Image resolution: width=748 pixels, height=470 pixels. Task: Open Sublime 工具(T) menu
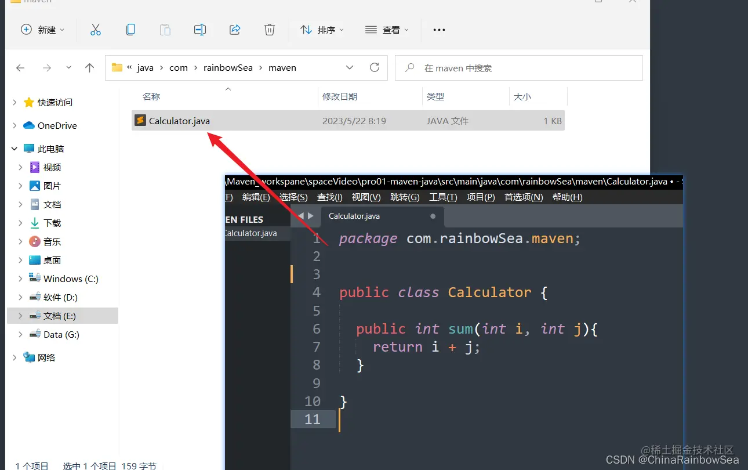tap(443, 197)
